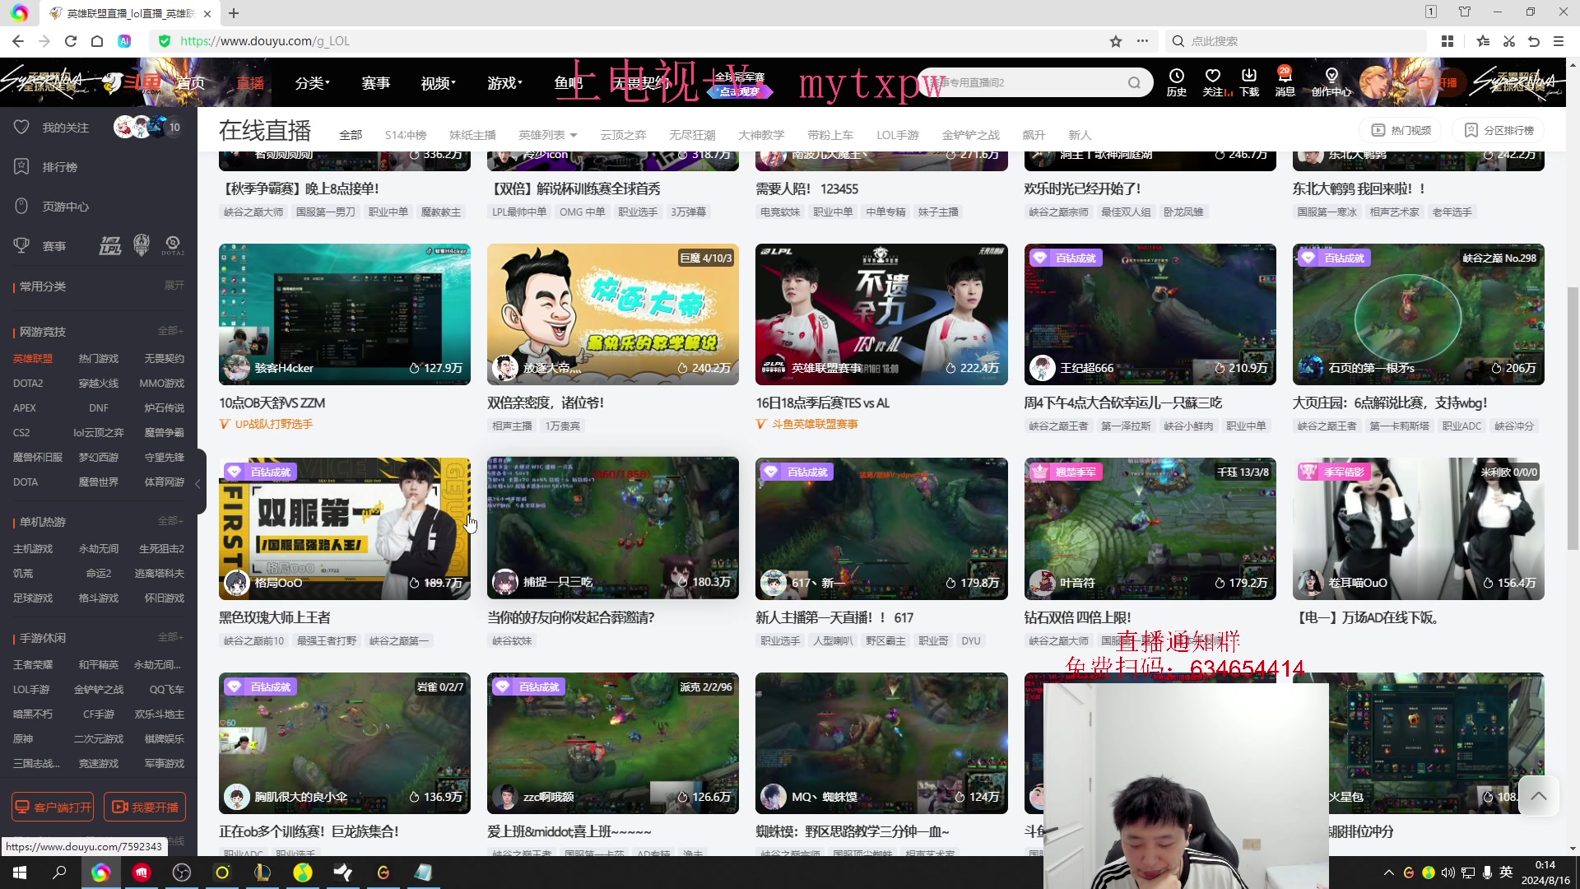Image resolution: width=1580 pixels, height=889 pixels.
Task: Toggle the 英 input method indicator in taskbar
Action: (x=1506, y=873)
